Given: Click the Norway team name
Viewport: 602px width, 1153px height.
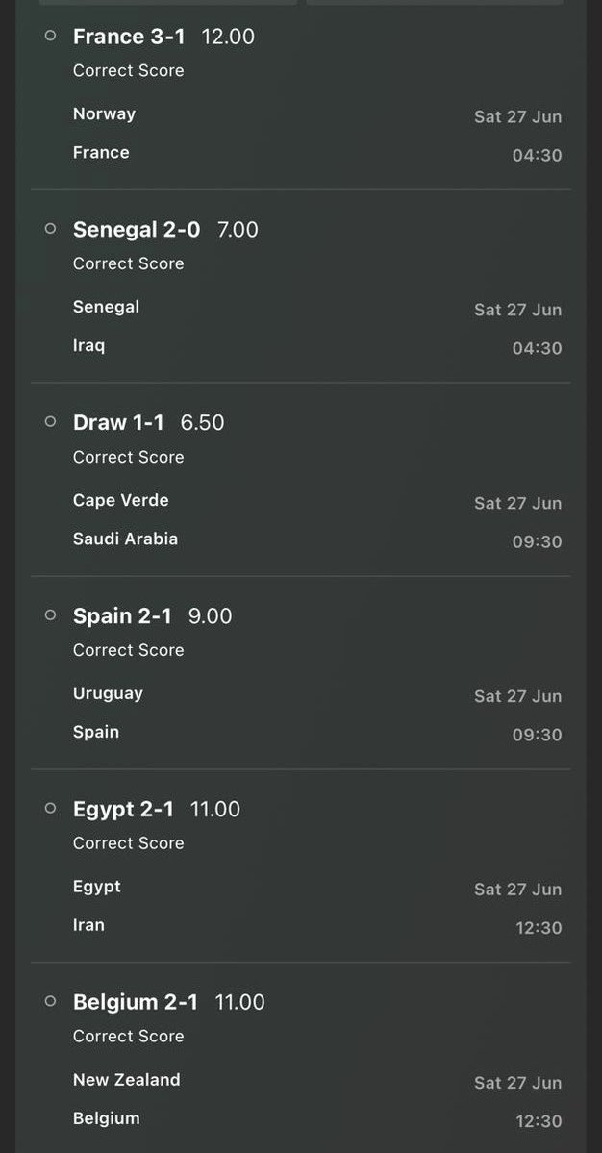Looking at the screenshot, I should pyautogui.click(x=105, y=114).
